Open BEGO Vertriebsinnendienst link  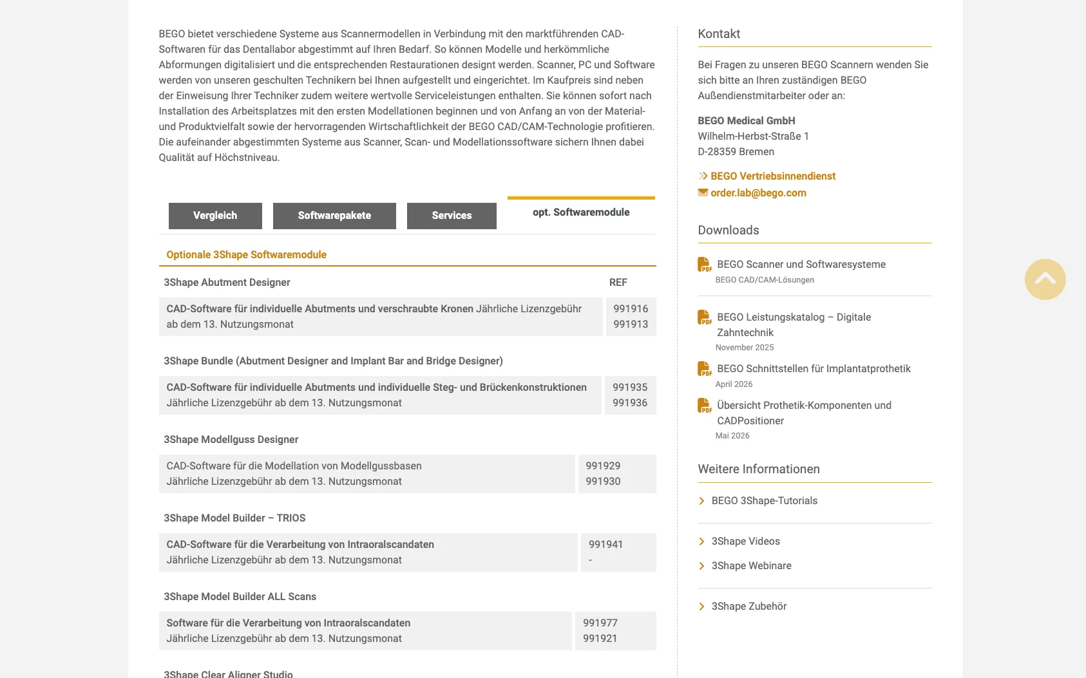pos(773,176)
